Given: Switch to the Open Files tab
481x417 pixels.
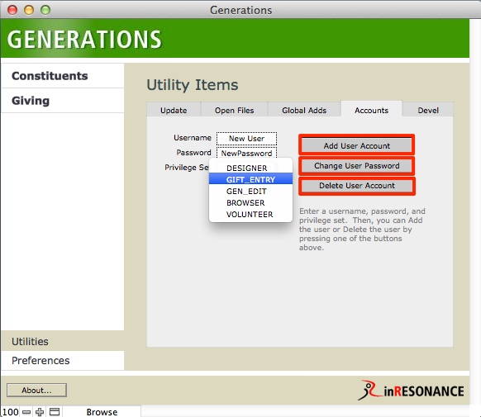Looking at the screenshot, I should click(235, 110).
